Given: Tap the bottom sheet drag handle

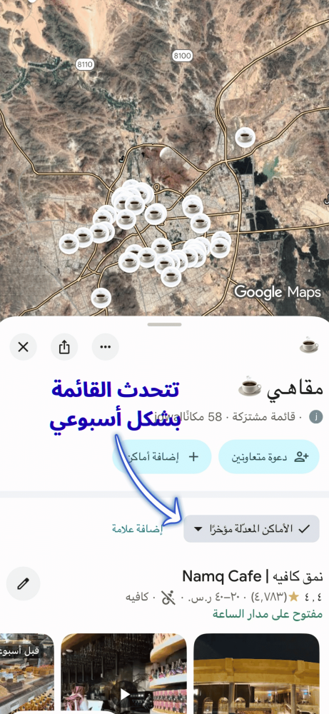Looking at the screenshot, I should point(164,325).
